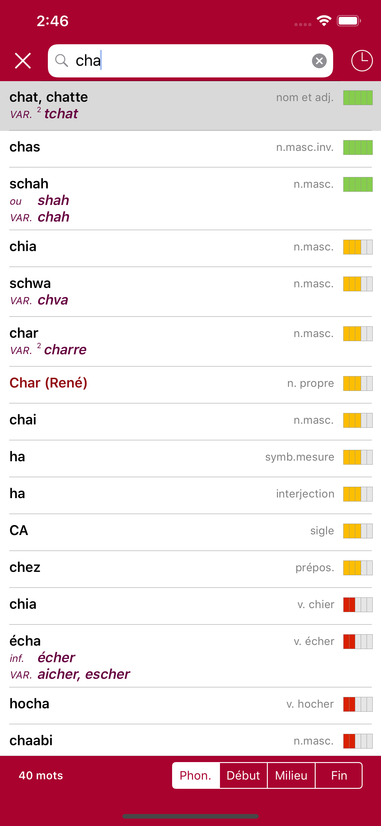Click the magnifying glass search icon
381x826 pixels.
(x=62, y=61)
